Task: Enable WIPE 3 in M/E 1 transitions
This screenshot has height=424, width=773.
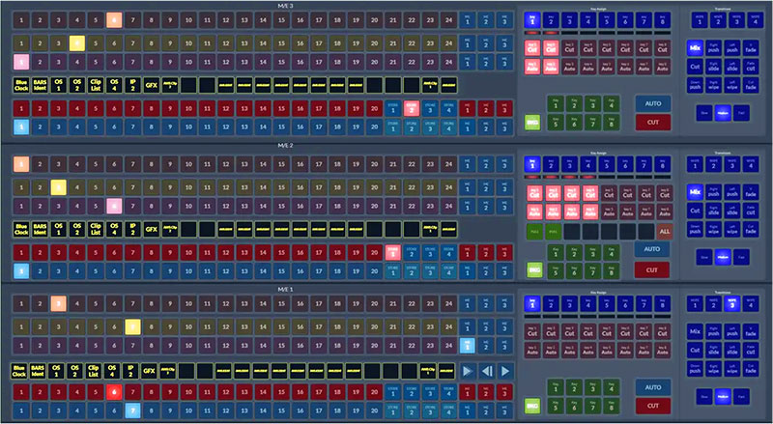Action: tap(733, 303)
